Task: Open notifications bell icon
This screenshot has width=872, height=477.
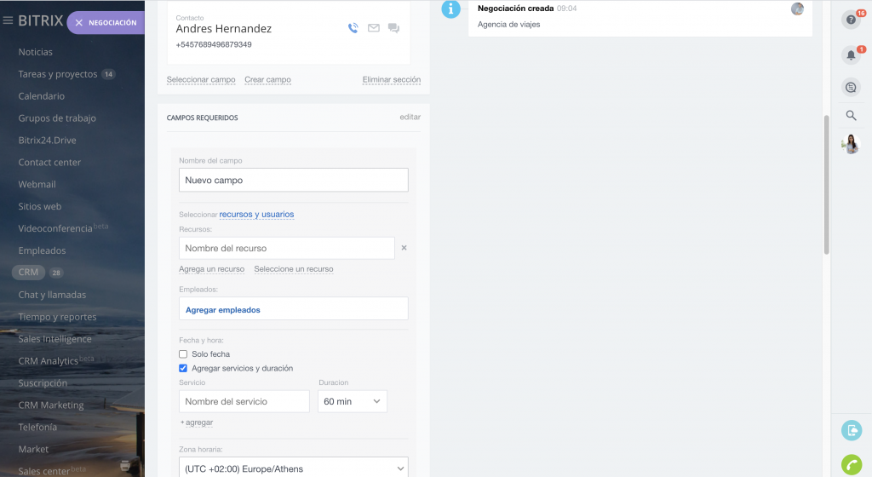Action: click(850, 55)
